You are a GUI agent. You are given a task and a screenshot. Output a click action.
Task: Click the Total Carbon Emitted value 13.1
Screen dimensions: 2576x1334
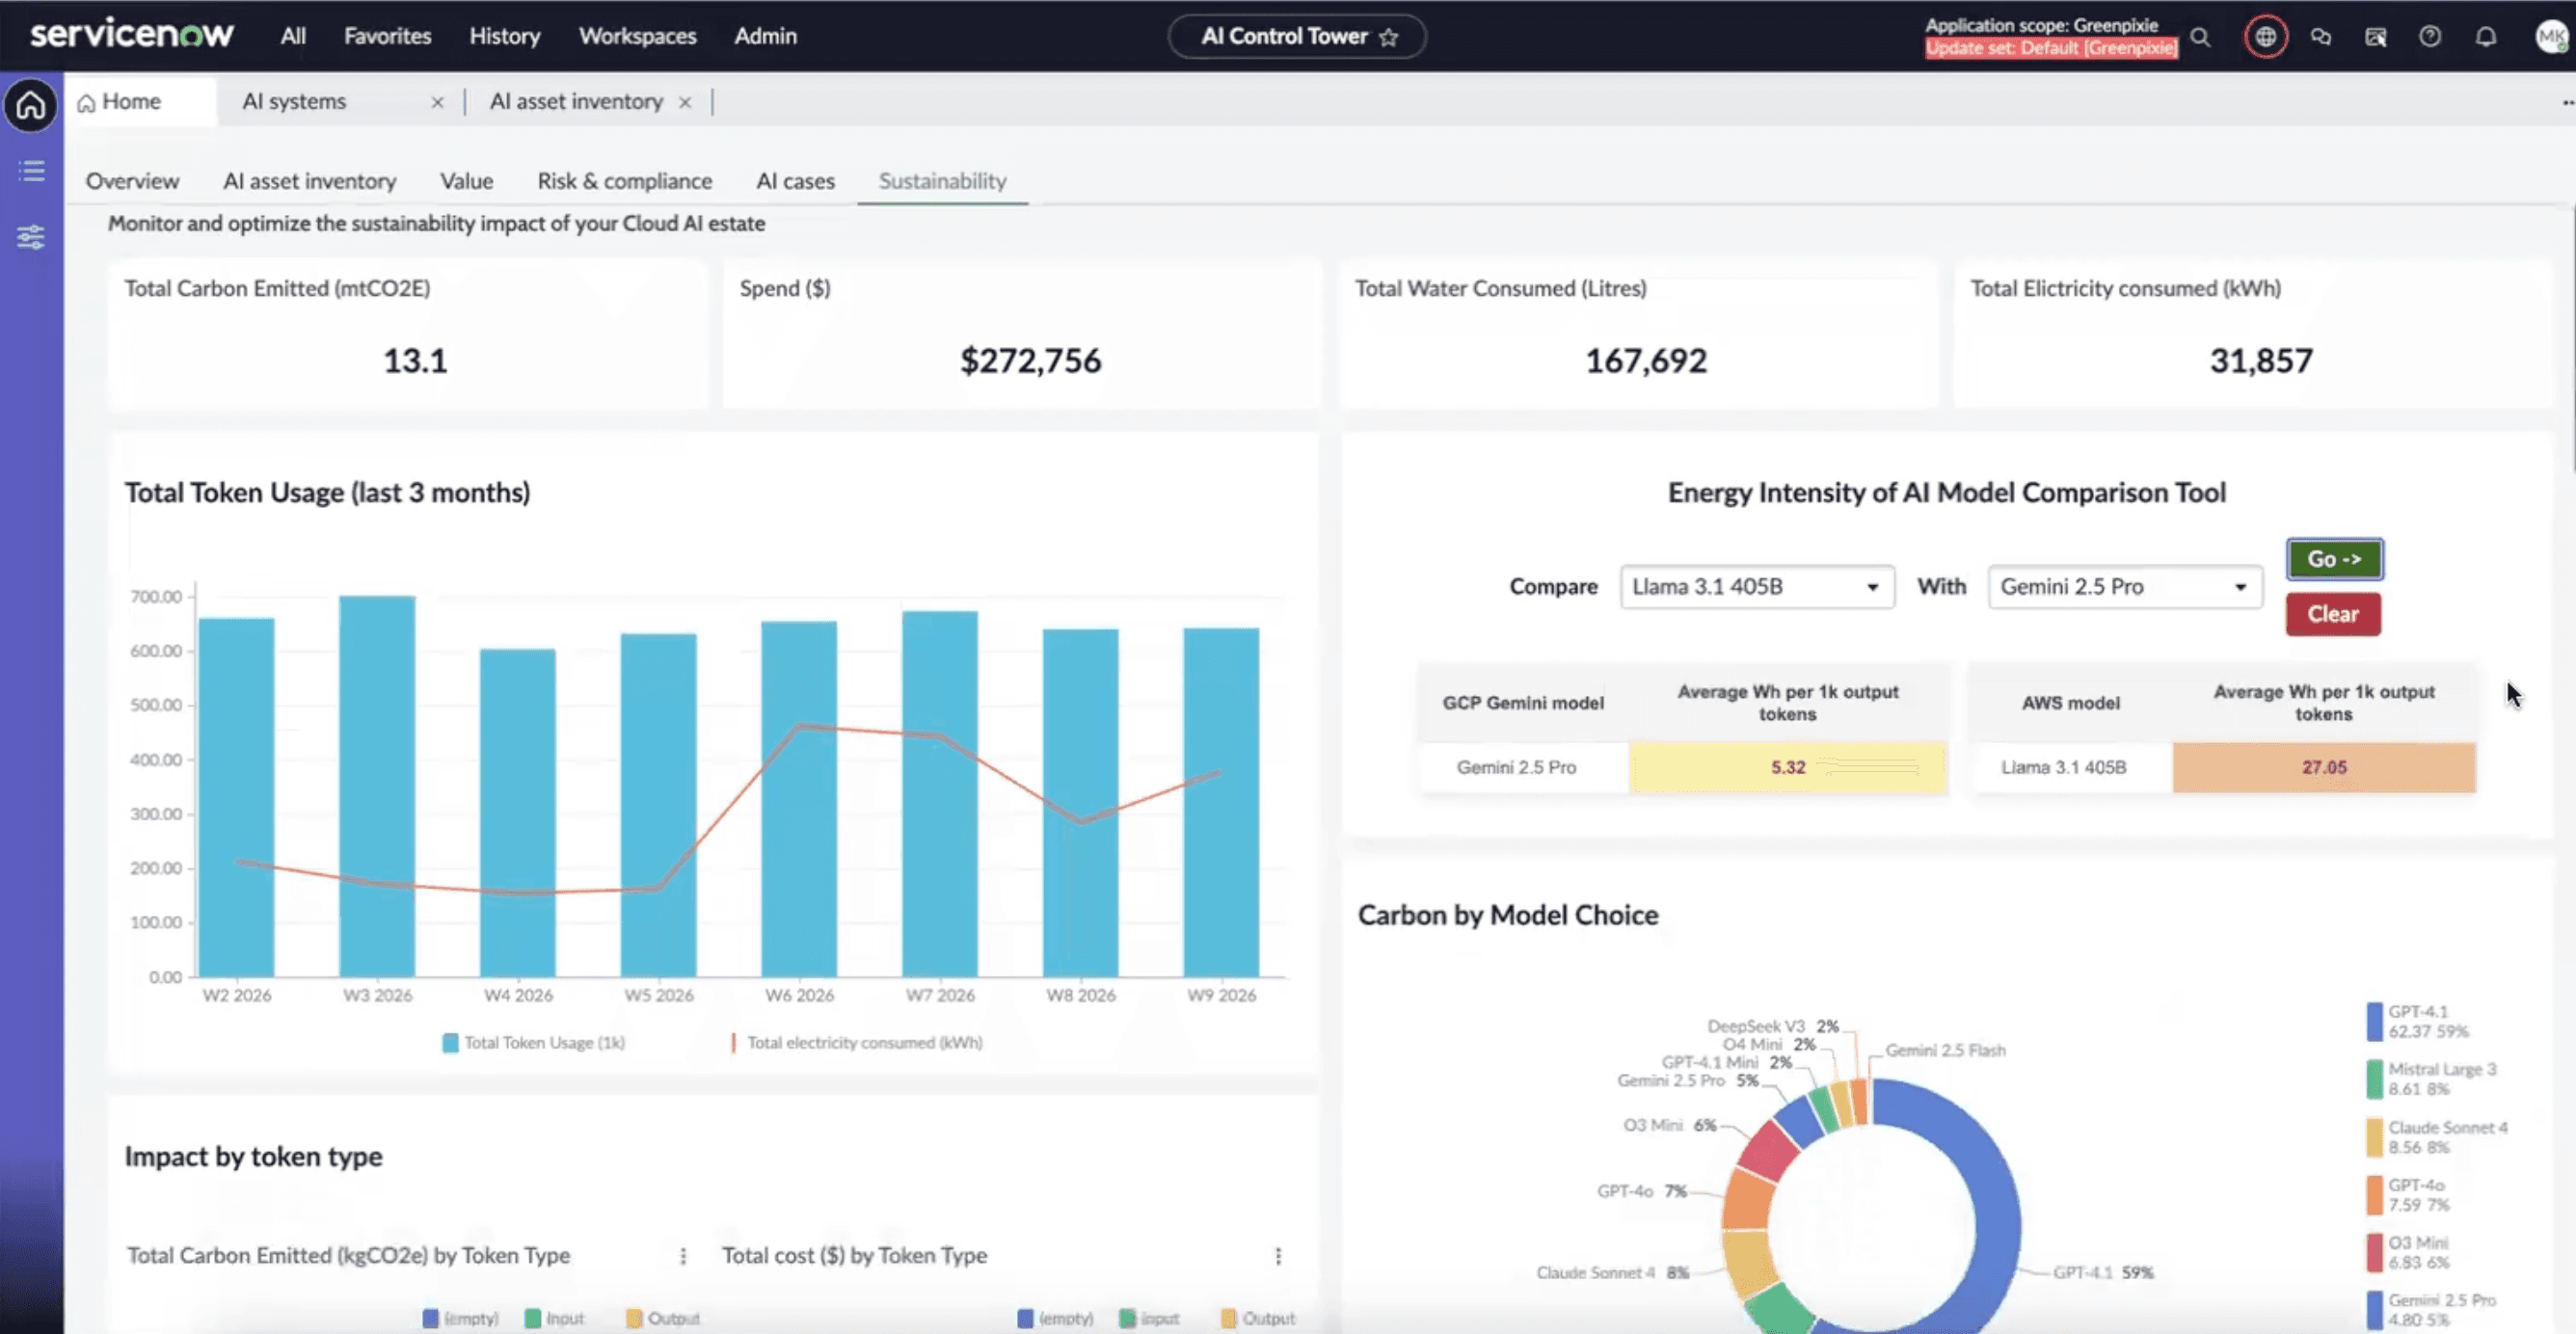point(415,361)
